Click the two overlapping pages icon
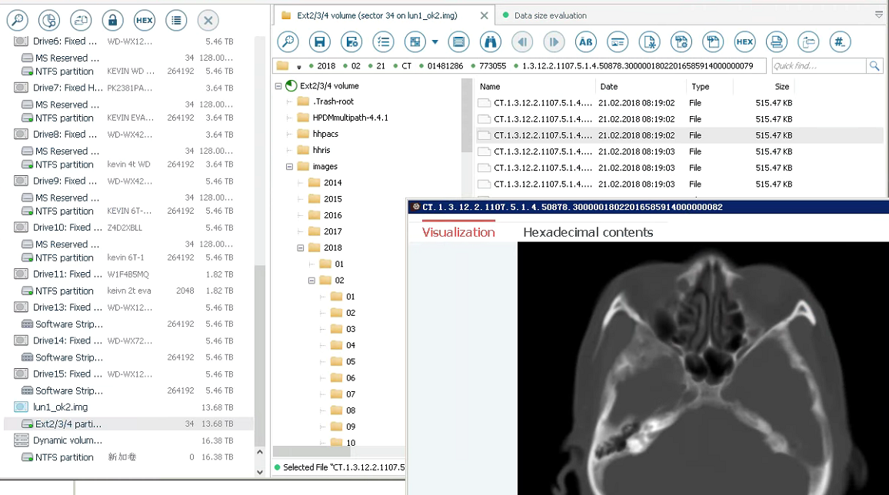The image size is (889, 495). pos(713,42)
